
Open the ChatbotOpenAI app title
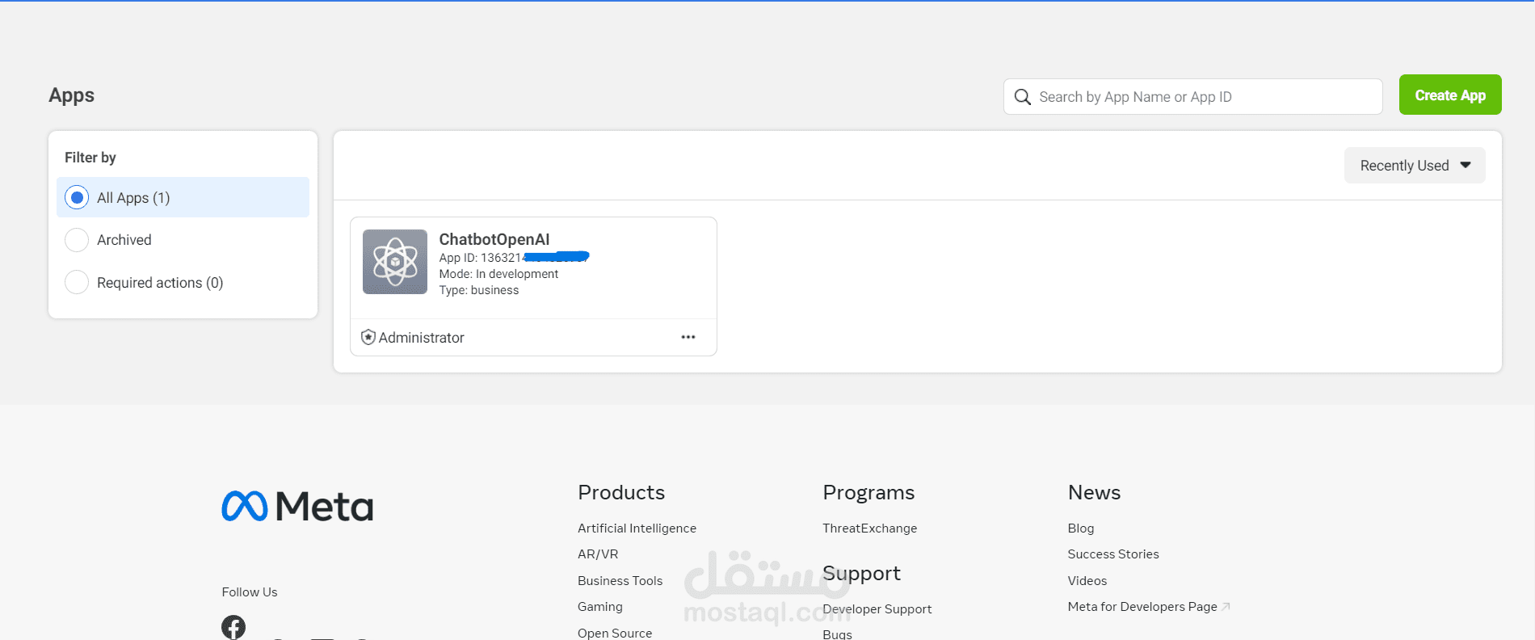(494, 239)
